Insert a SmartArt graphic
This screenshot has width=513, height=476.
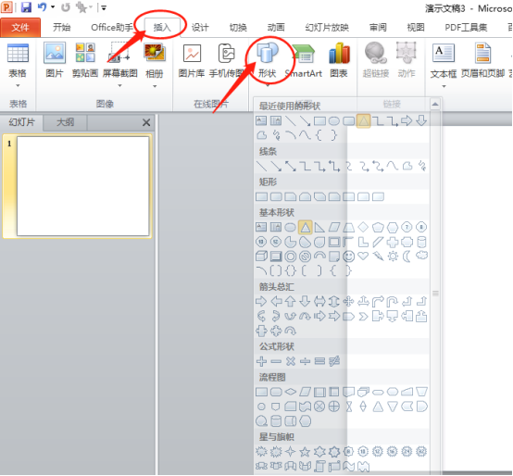point(304,61)
